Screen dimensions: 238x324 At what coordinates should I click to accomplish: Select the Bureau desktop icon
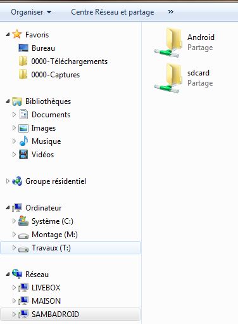[23, 48]
